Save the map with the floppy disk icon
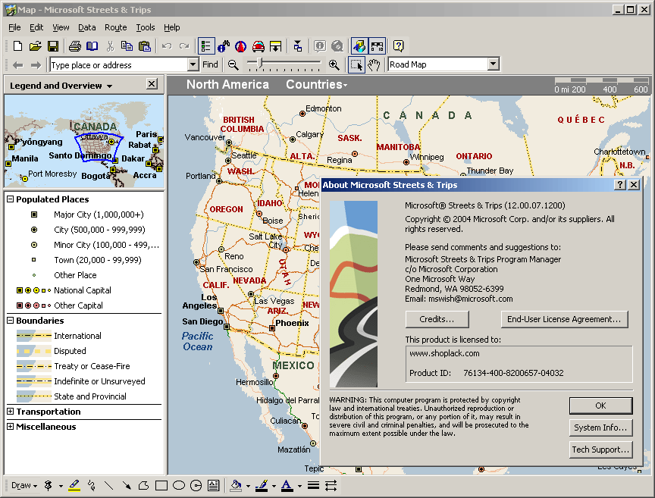655x498 pixels. click(53, 46)
